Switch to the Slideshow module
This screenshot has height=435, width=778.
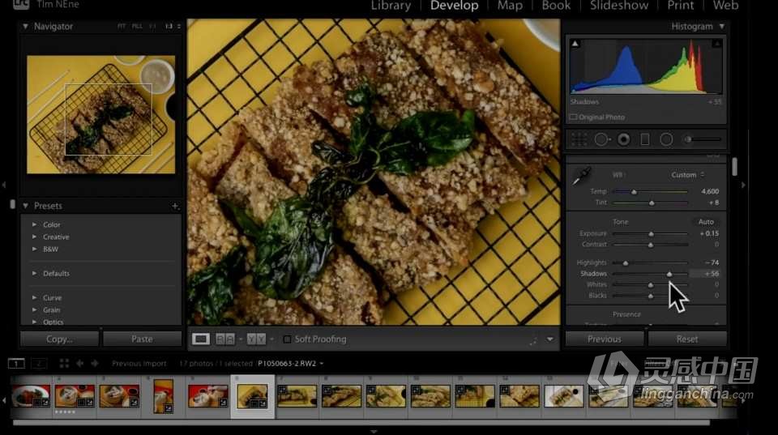pos(619,6)
